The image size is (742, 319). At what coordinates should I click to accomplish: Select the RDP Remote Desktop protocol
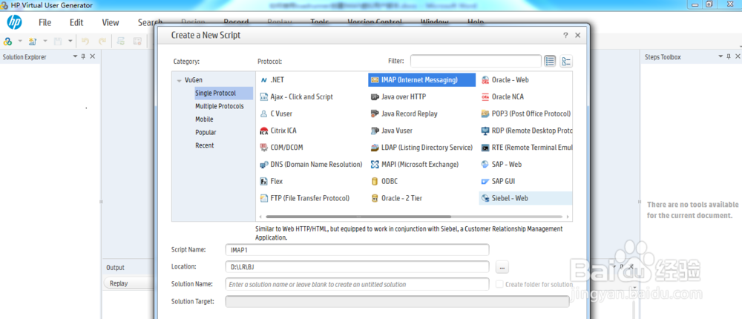click(x=526, y=131)
